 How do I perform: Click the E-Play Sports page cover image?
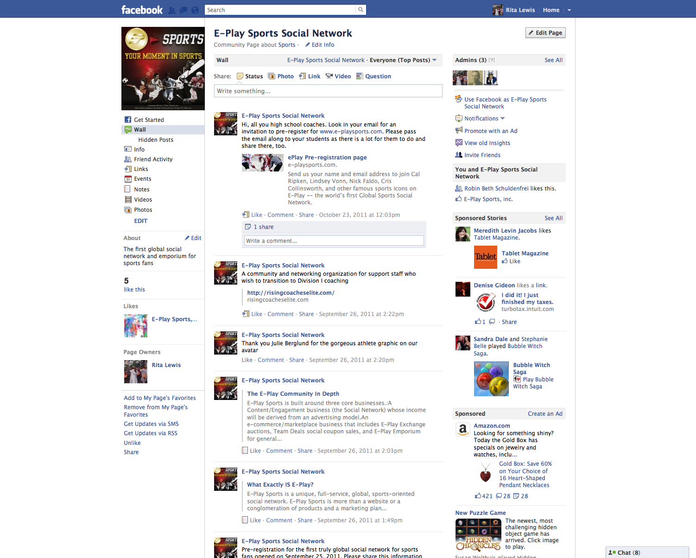point(163,69)
